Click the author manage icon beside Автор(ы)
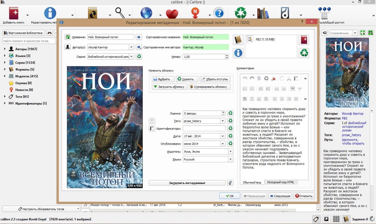Image resolution: width=376 pixels, height=224 pixels. [x=68, y=47]
